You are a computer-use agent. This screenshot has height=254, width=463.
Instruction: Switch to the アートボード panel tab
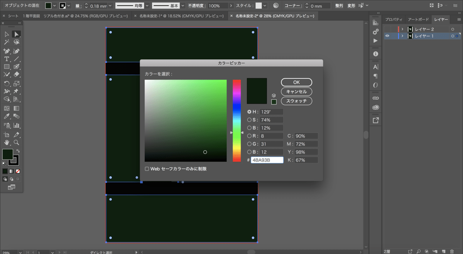pyautogui.click(x=418, y=19)
